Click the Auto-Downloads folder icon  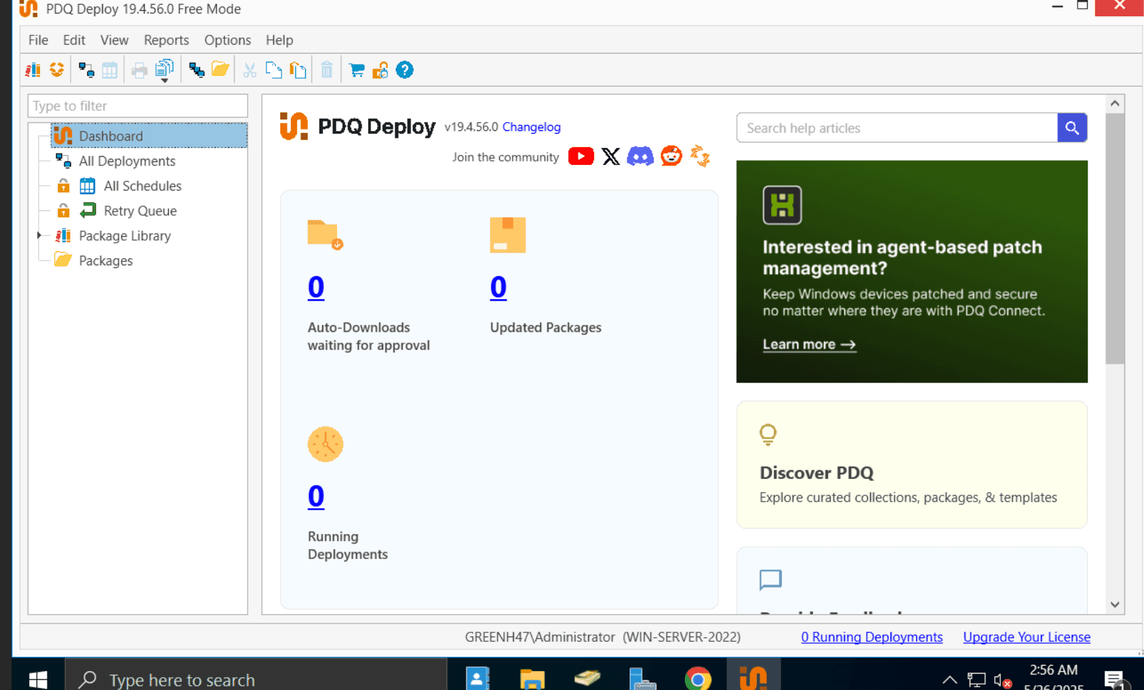[x=325, y=235]
